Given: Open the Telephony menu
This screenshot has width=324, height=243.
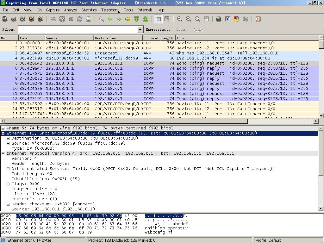Looking at the screenshot, I should (110, 10).
